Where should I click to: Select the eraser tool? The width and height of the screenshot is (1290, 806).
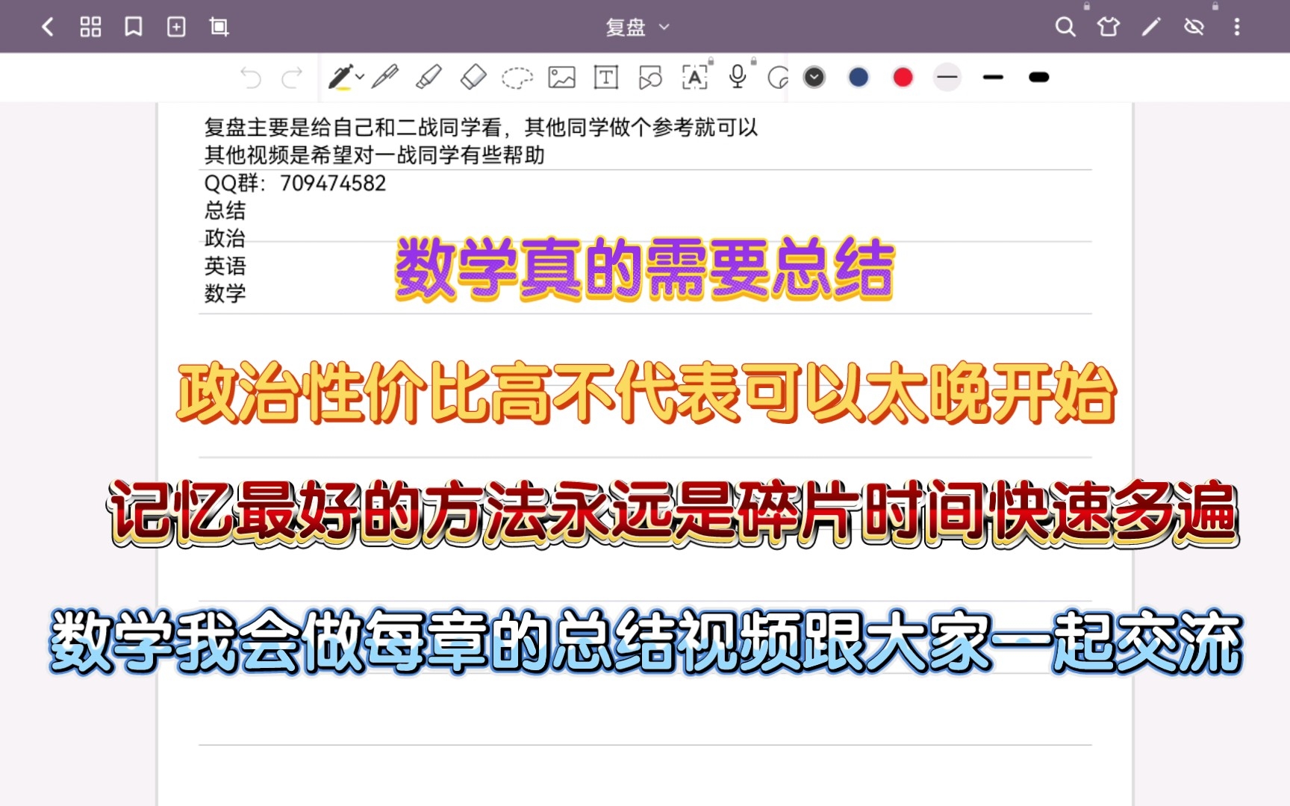[x=473, y=78]
